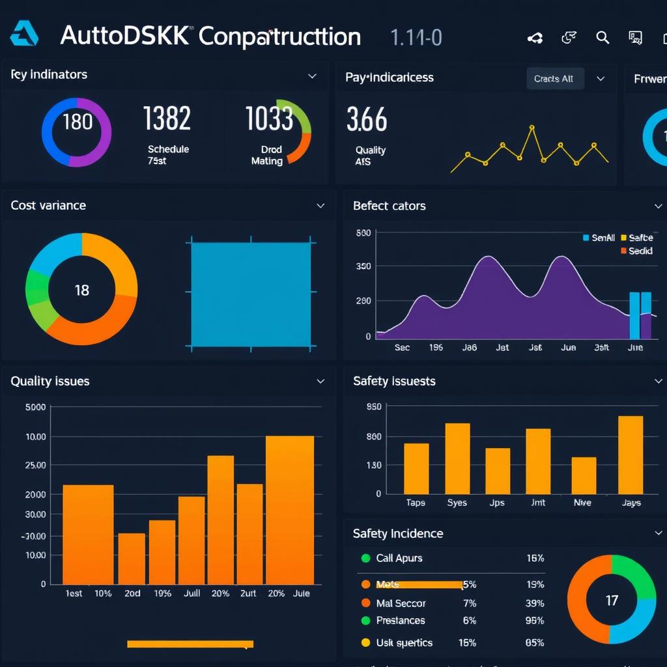This screenshot has width=667, height=667.
Task: Toggle the Sedid legend entry
Action: pos(637,251)
